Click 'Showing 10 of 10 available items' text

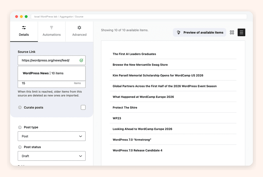[x=125, y=30]
